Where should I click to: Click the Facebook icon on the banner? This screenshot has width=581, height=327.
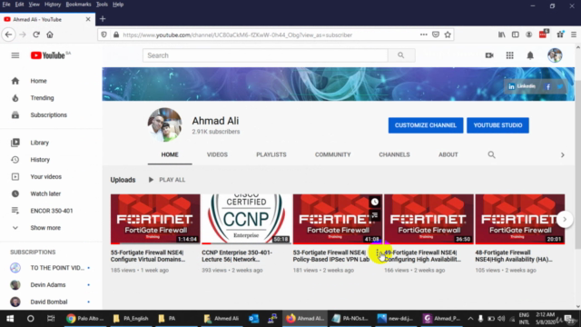(547, 87)
